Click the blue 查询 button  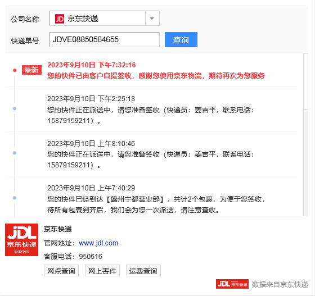(181, 40)
